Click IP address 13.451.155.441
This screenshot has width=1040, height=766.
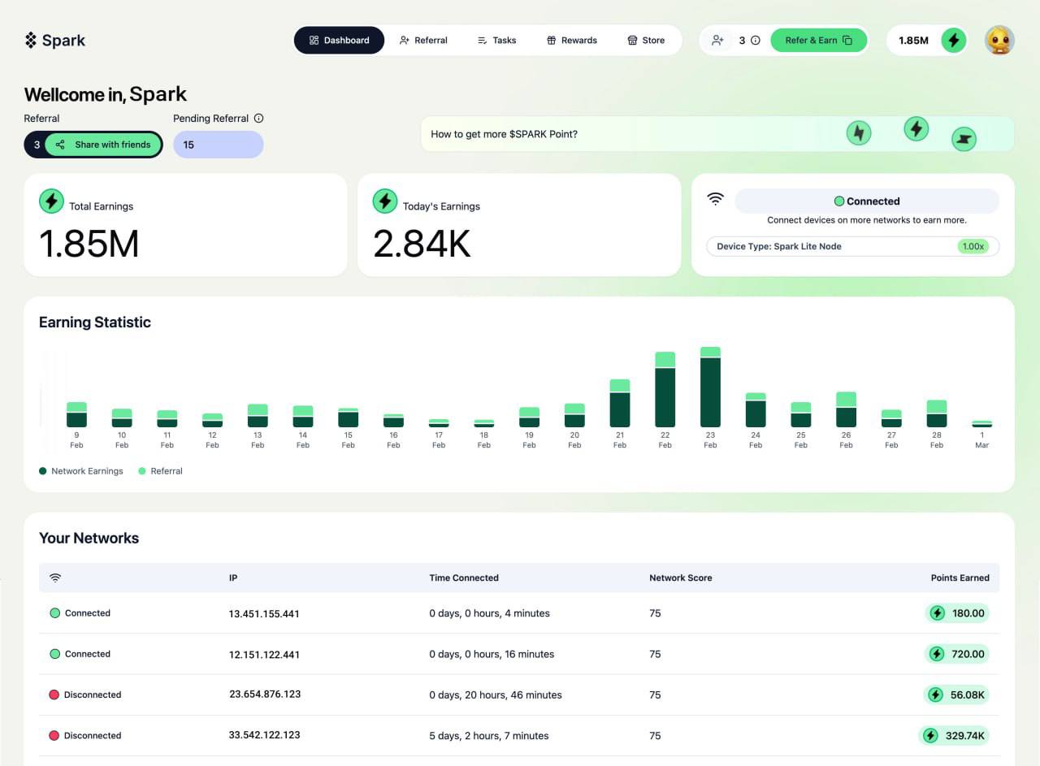pos(264,614)
